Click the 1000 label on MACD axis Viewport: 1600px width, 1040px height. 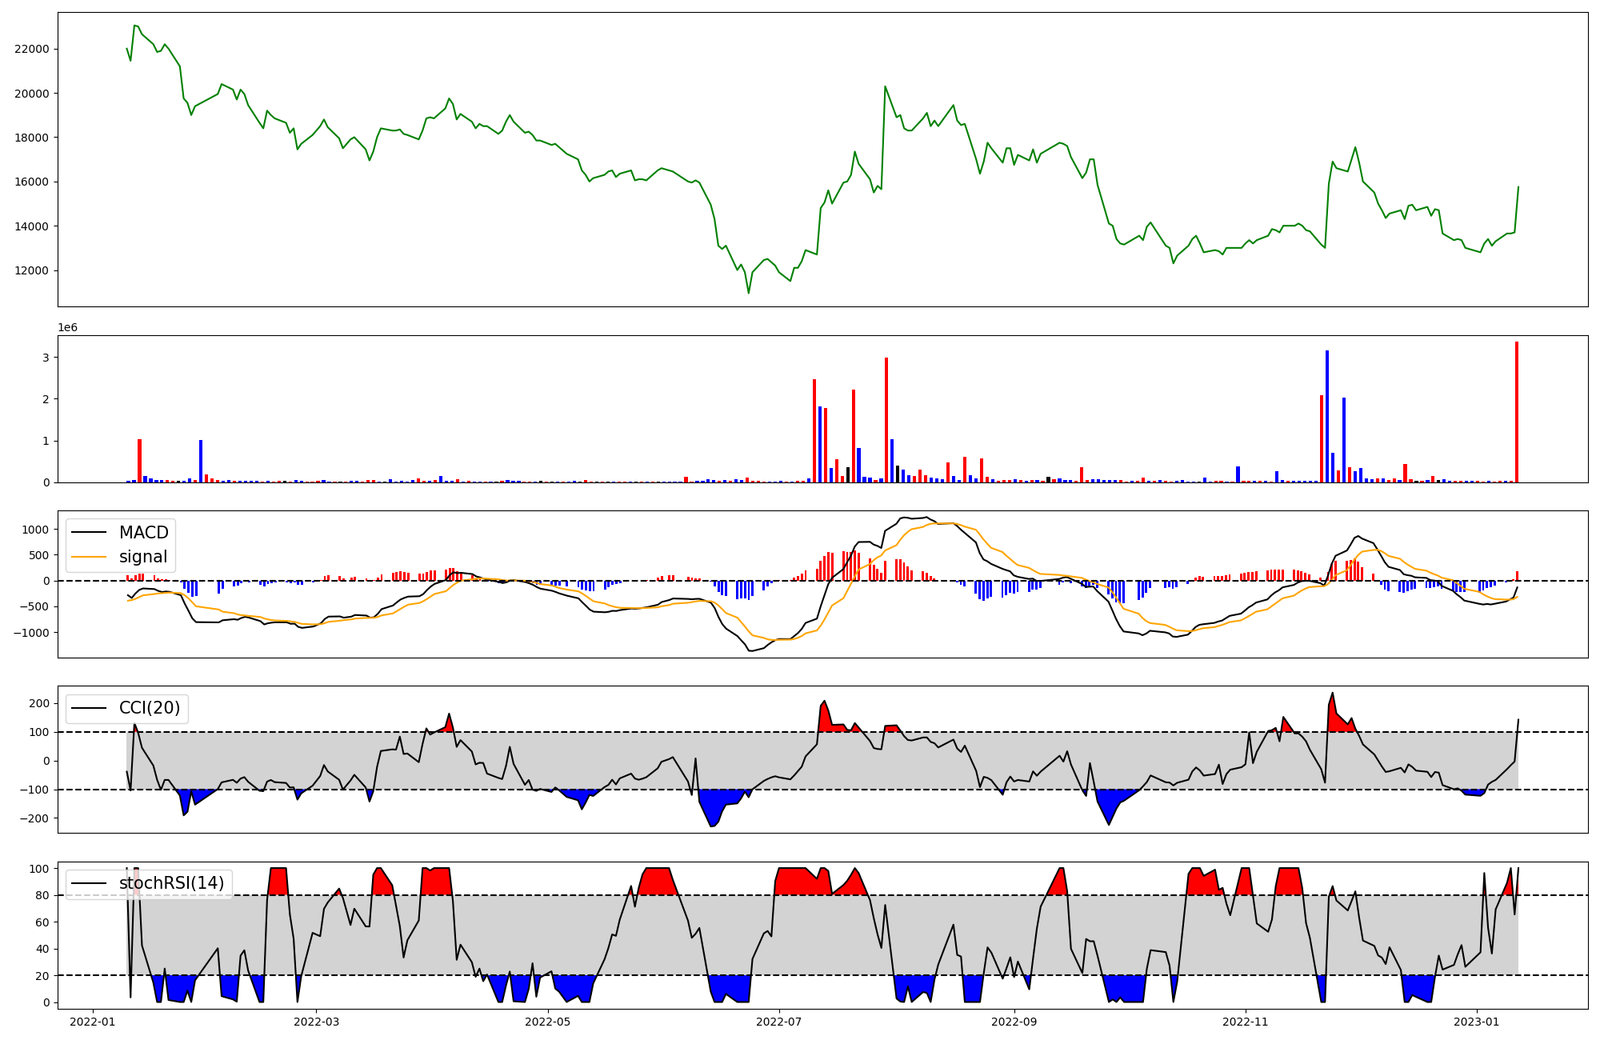(36, 530)
